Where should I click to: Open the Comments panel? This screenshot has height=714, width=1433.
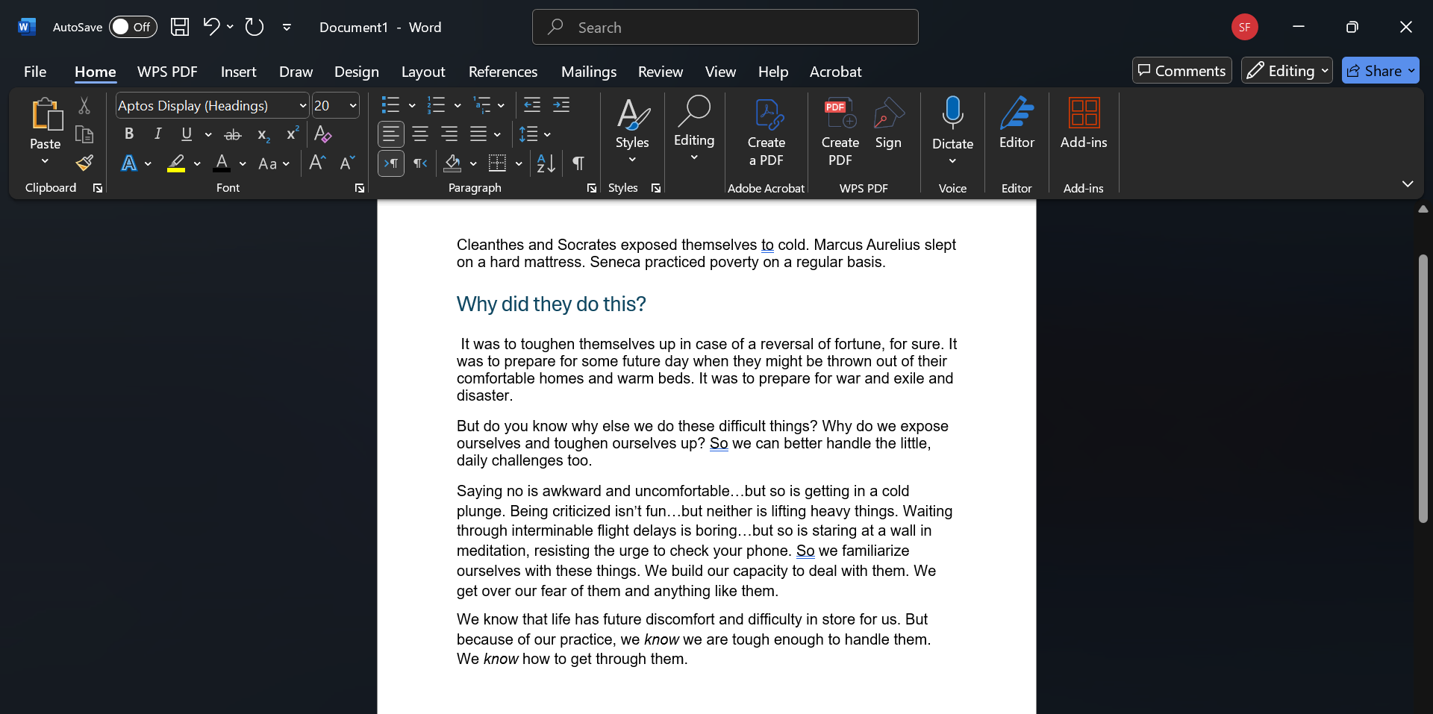[x=1181, y=70]
